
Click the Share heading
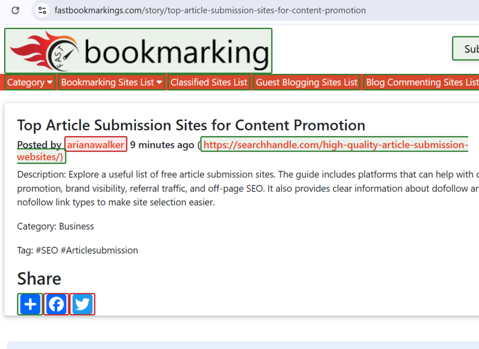click(39, 278)
